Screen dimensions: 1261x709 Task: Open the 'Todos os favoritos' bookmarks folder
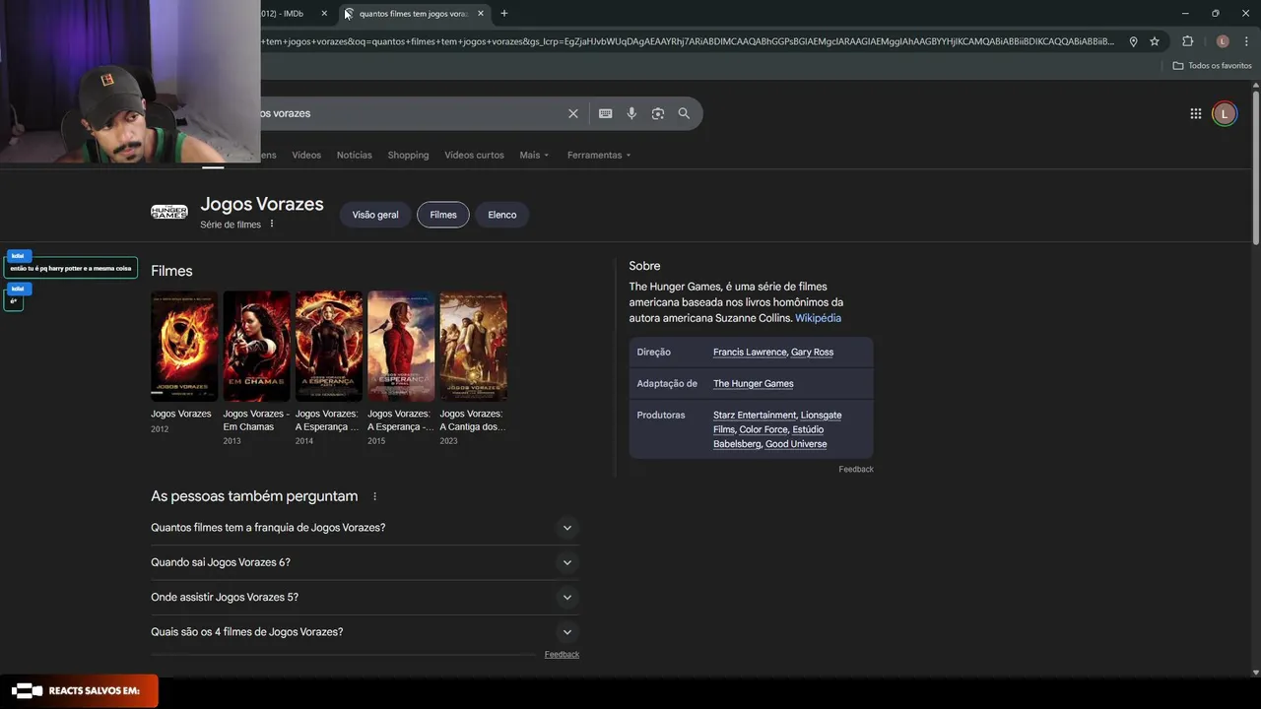pos(1212,65)
